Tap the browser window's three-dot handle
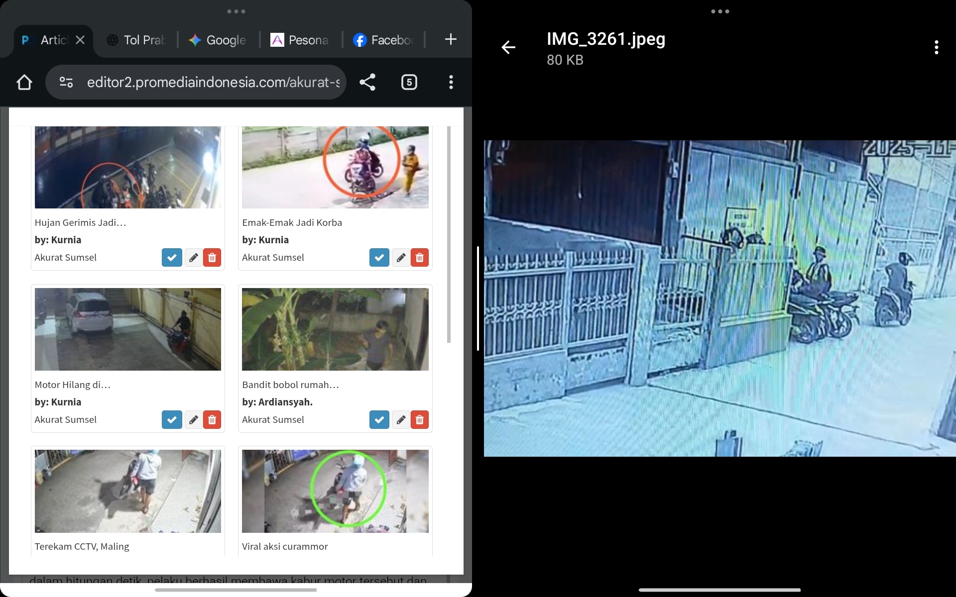 tap(236, 11)
